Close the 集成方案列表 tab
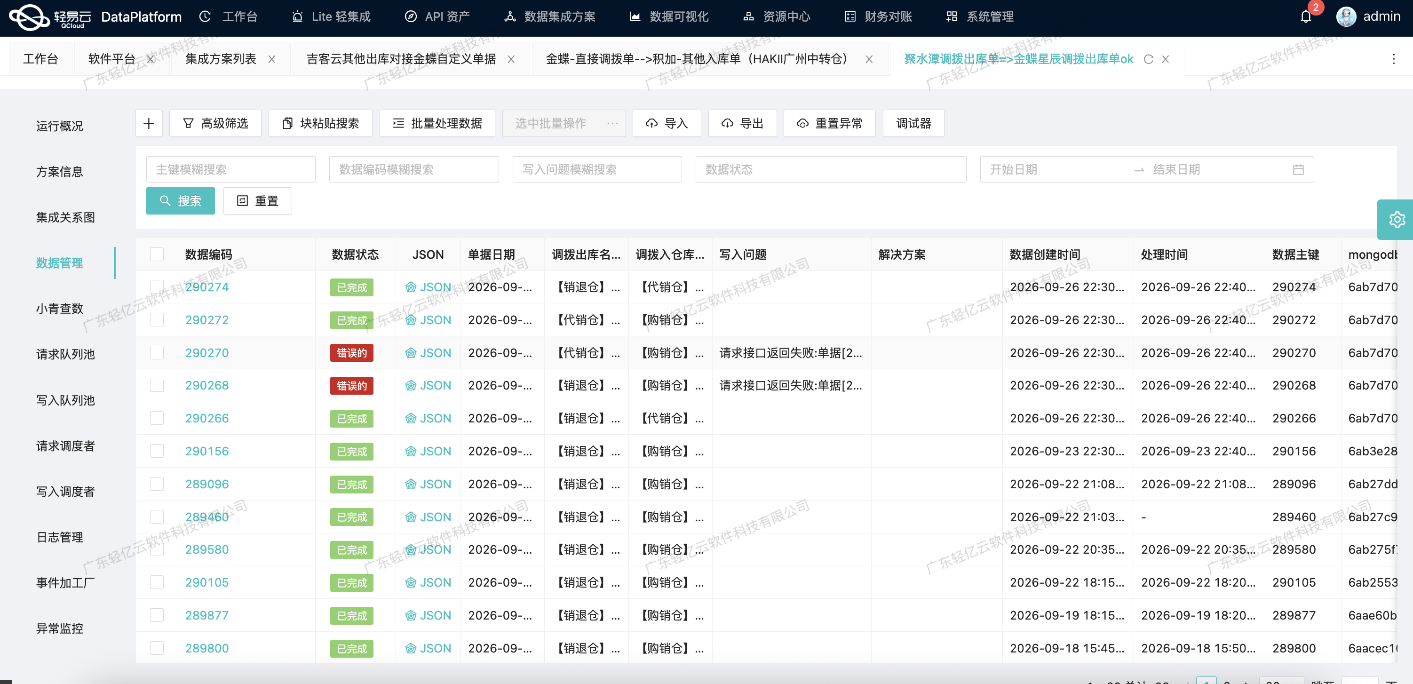 click(271, 59)
